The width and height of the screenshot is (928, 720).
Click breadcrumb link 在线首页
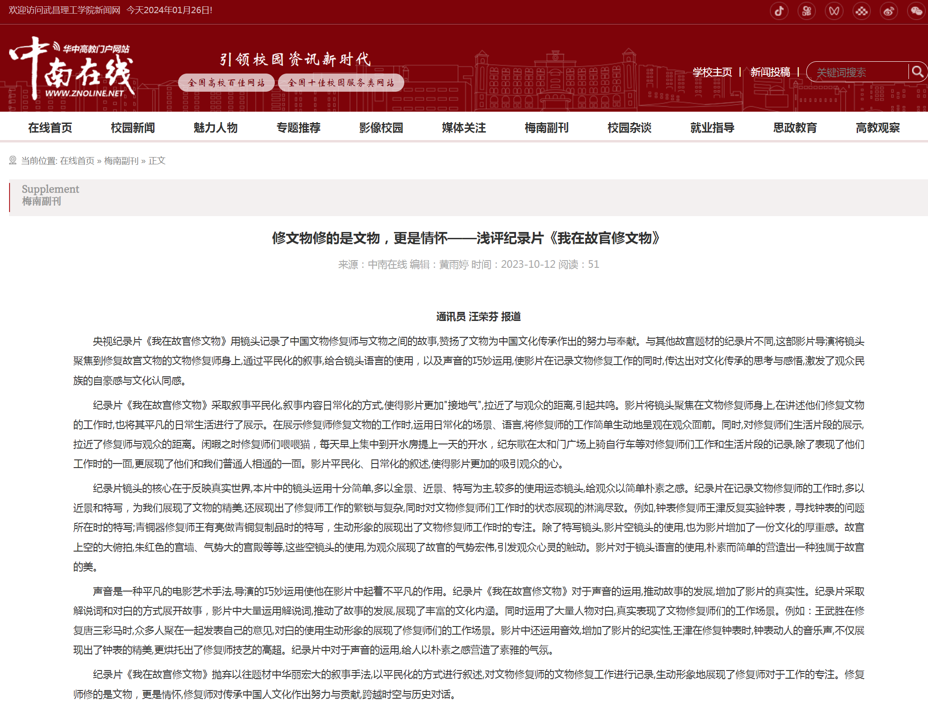pyautogui.click(x=77, y=161)
